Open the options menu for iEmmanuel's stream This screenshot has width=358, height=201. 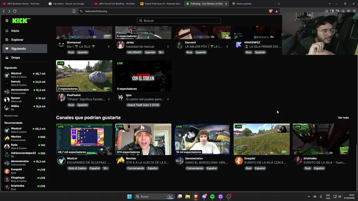coord(109,47)
